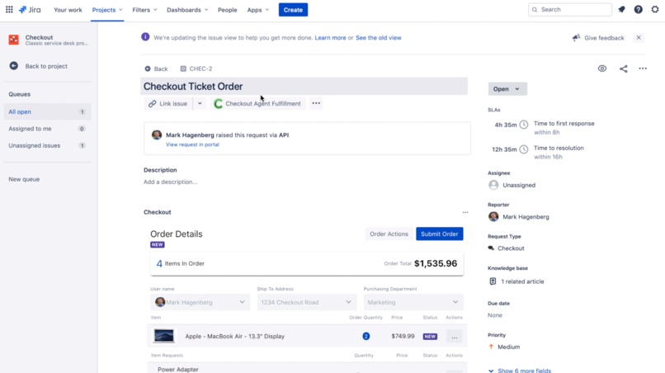Screen dimensions: 665x373
Task: Click the Medium priority value
Action: pyautogui.click(x=504, y=347)
